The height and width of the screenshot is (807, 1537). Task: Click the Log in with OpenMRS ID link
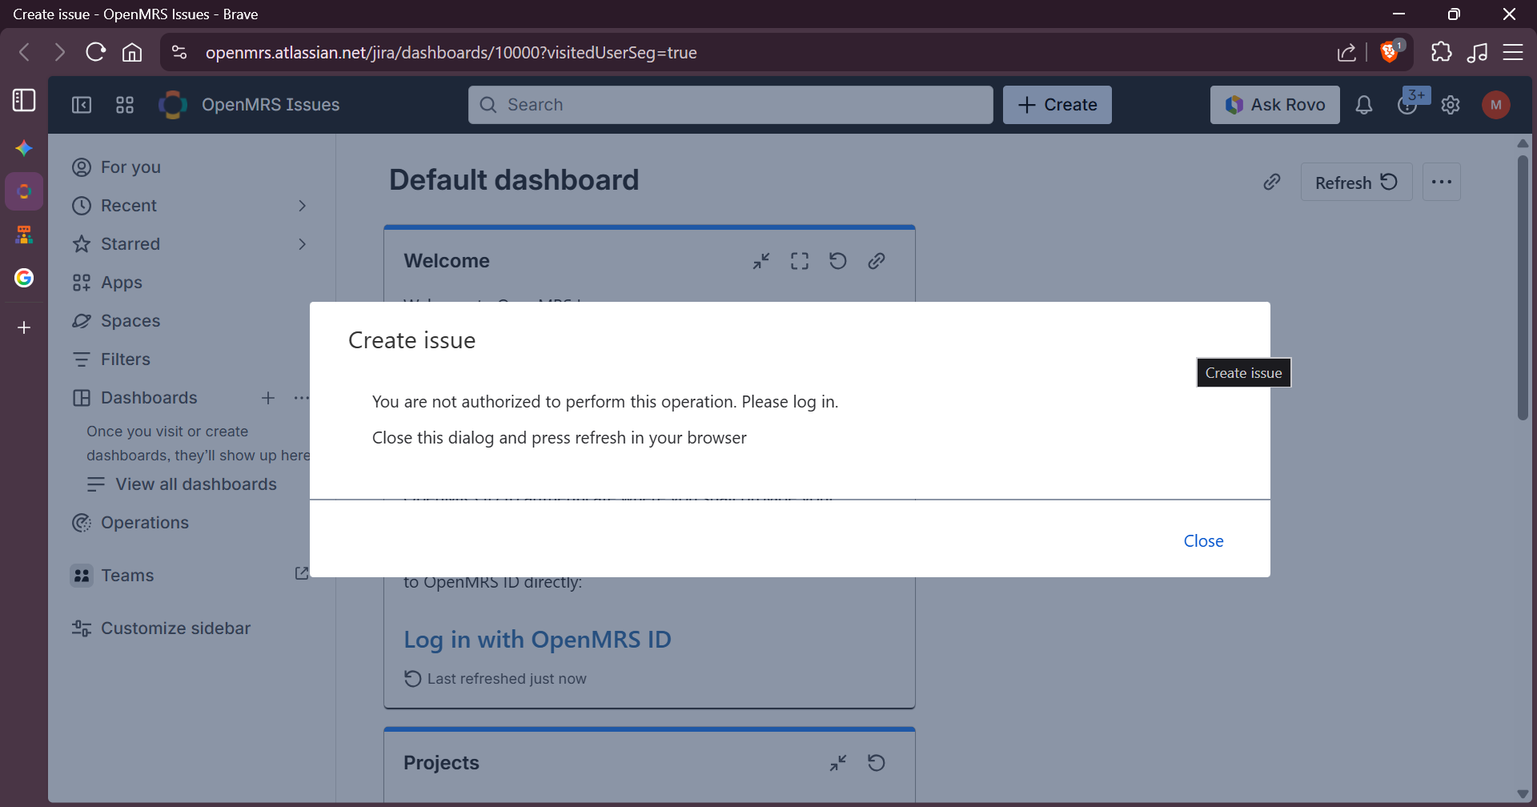[x=537, y=640]
